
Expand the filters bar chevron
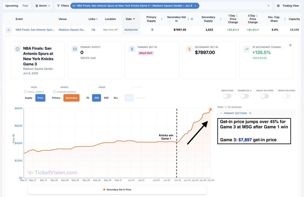(x=269, y=6)
